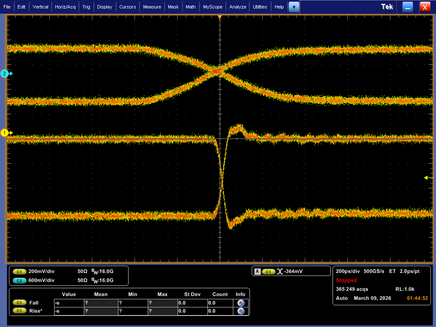Click the channel 2 ground reference marker
436x327 pixels.
pos(6,74)
